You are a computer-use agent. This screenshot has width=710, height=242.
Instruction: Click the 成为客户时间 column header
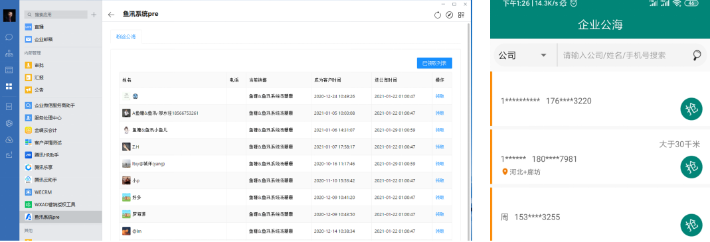pyautogui.click(x=327, y=80)
